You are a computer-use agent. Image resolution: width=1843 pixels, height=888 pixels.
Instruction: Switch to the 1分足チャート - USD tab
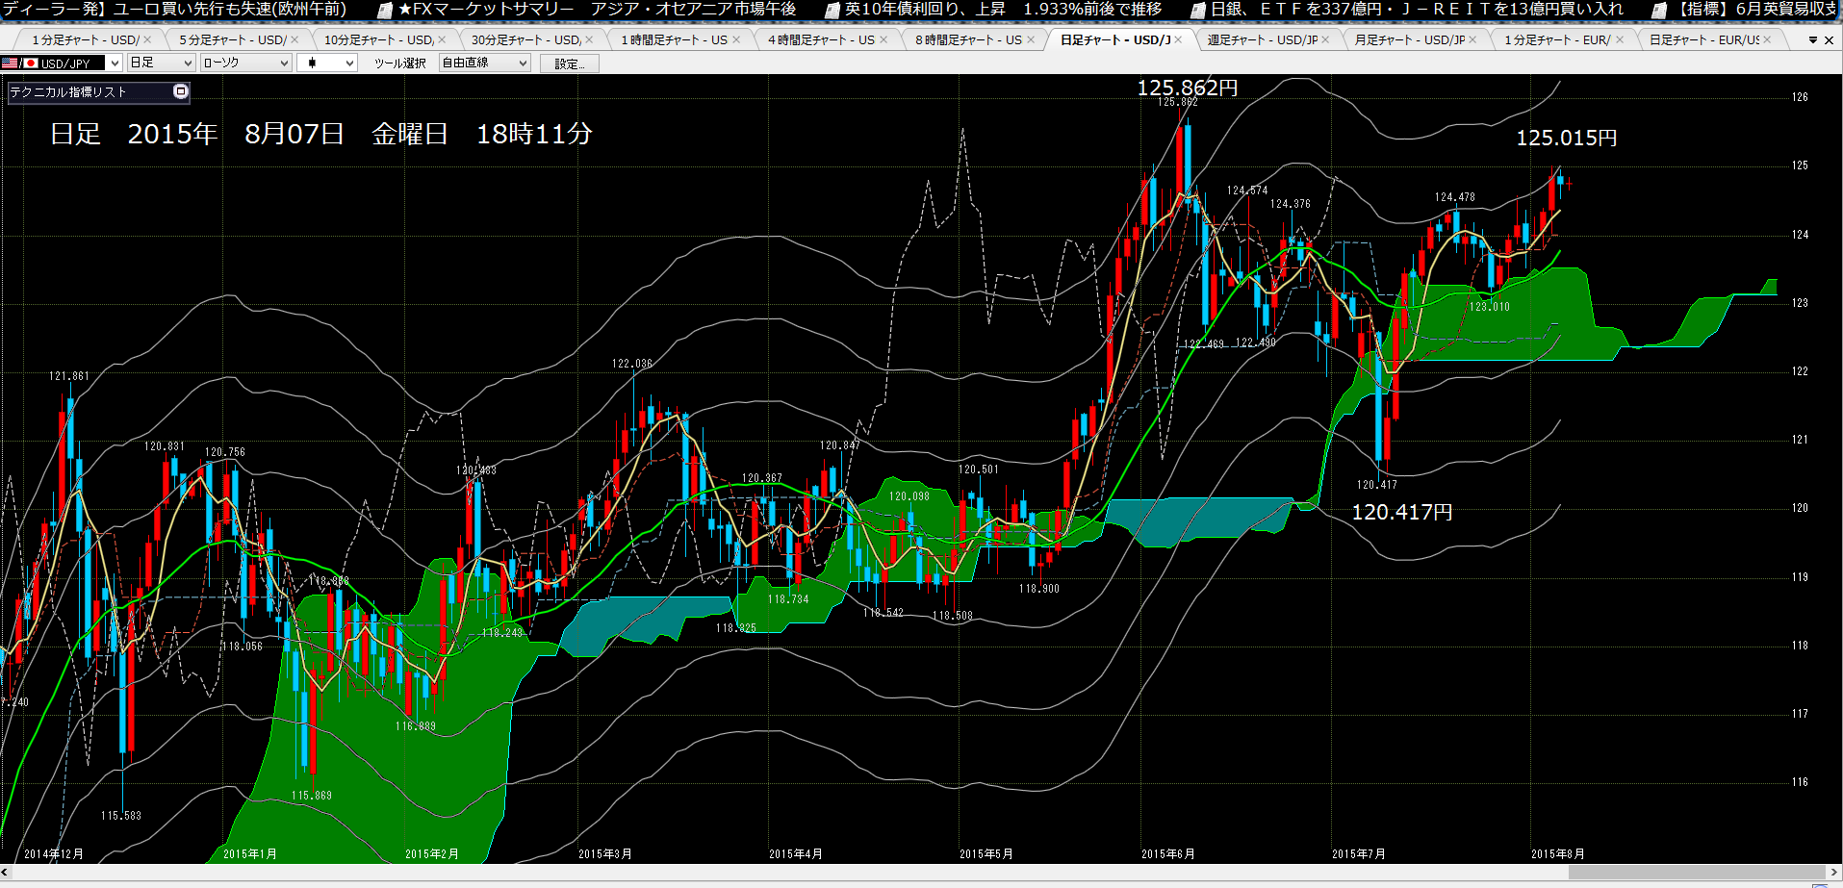(85, 39)
